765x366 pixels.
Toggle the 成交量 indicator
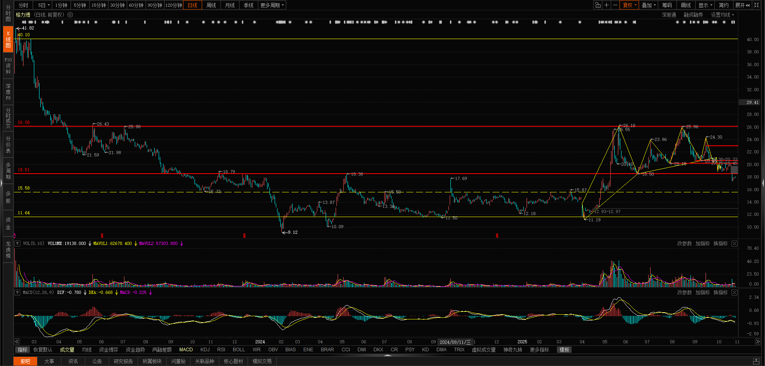coord(67,350)
